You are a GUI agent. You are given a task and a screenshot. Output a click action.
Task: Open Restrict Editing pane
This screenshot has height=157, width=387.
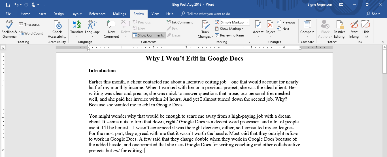click(339, 29)
